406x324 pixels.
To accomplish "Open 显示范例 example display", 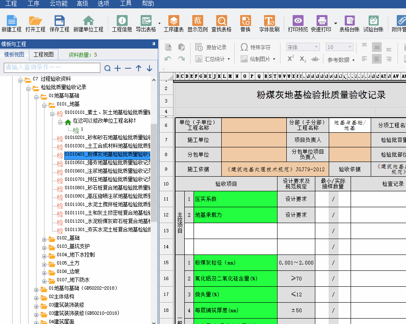I will coord(197,23).
